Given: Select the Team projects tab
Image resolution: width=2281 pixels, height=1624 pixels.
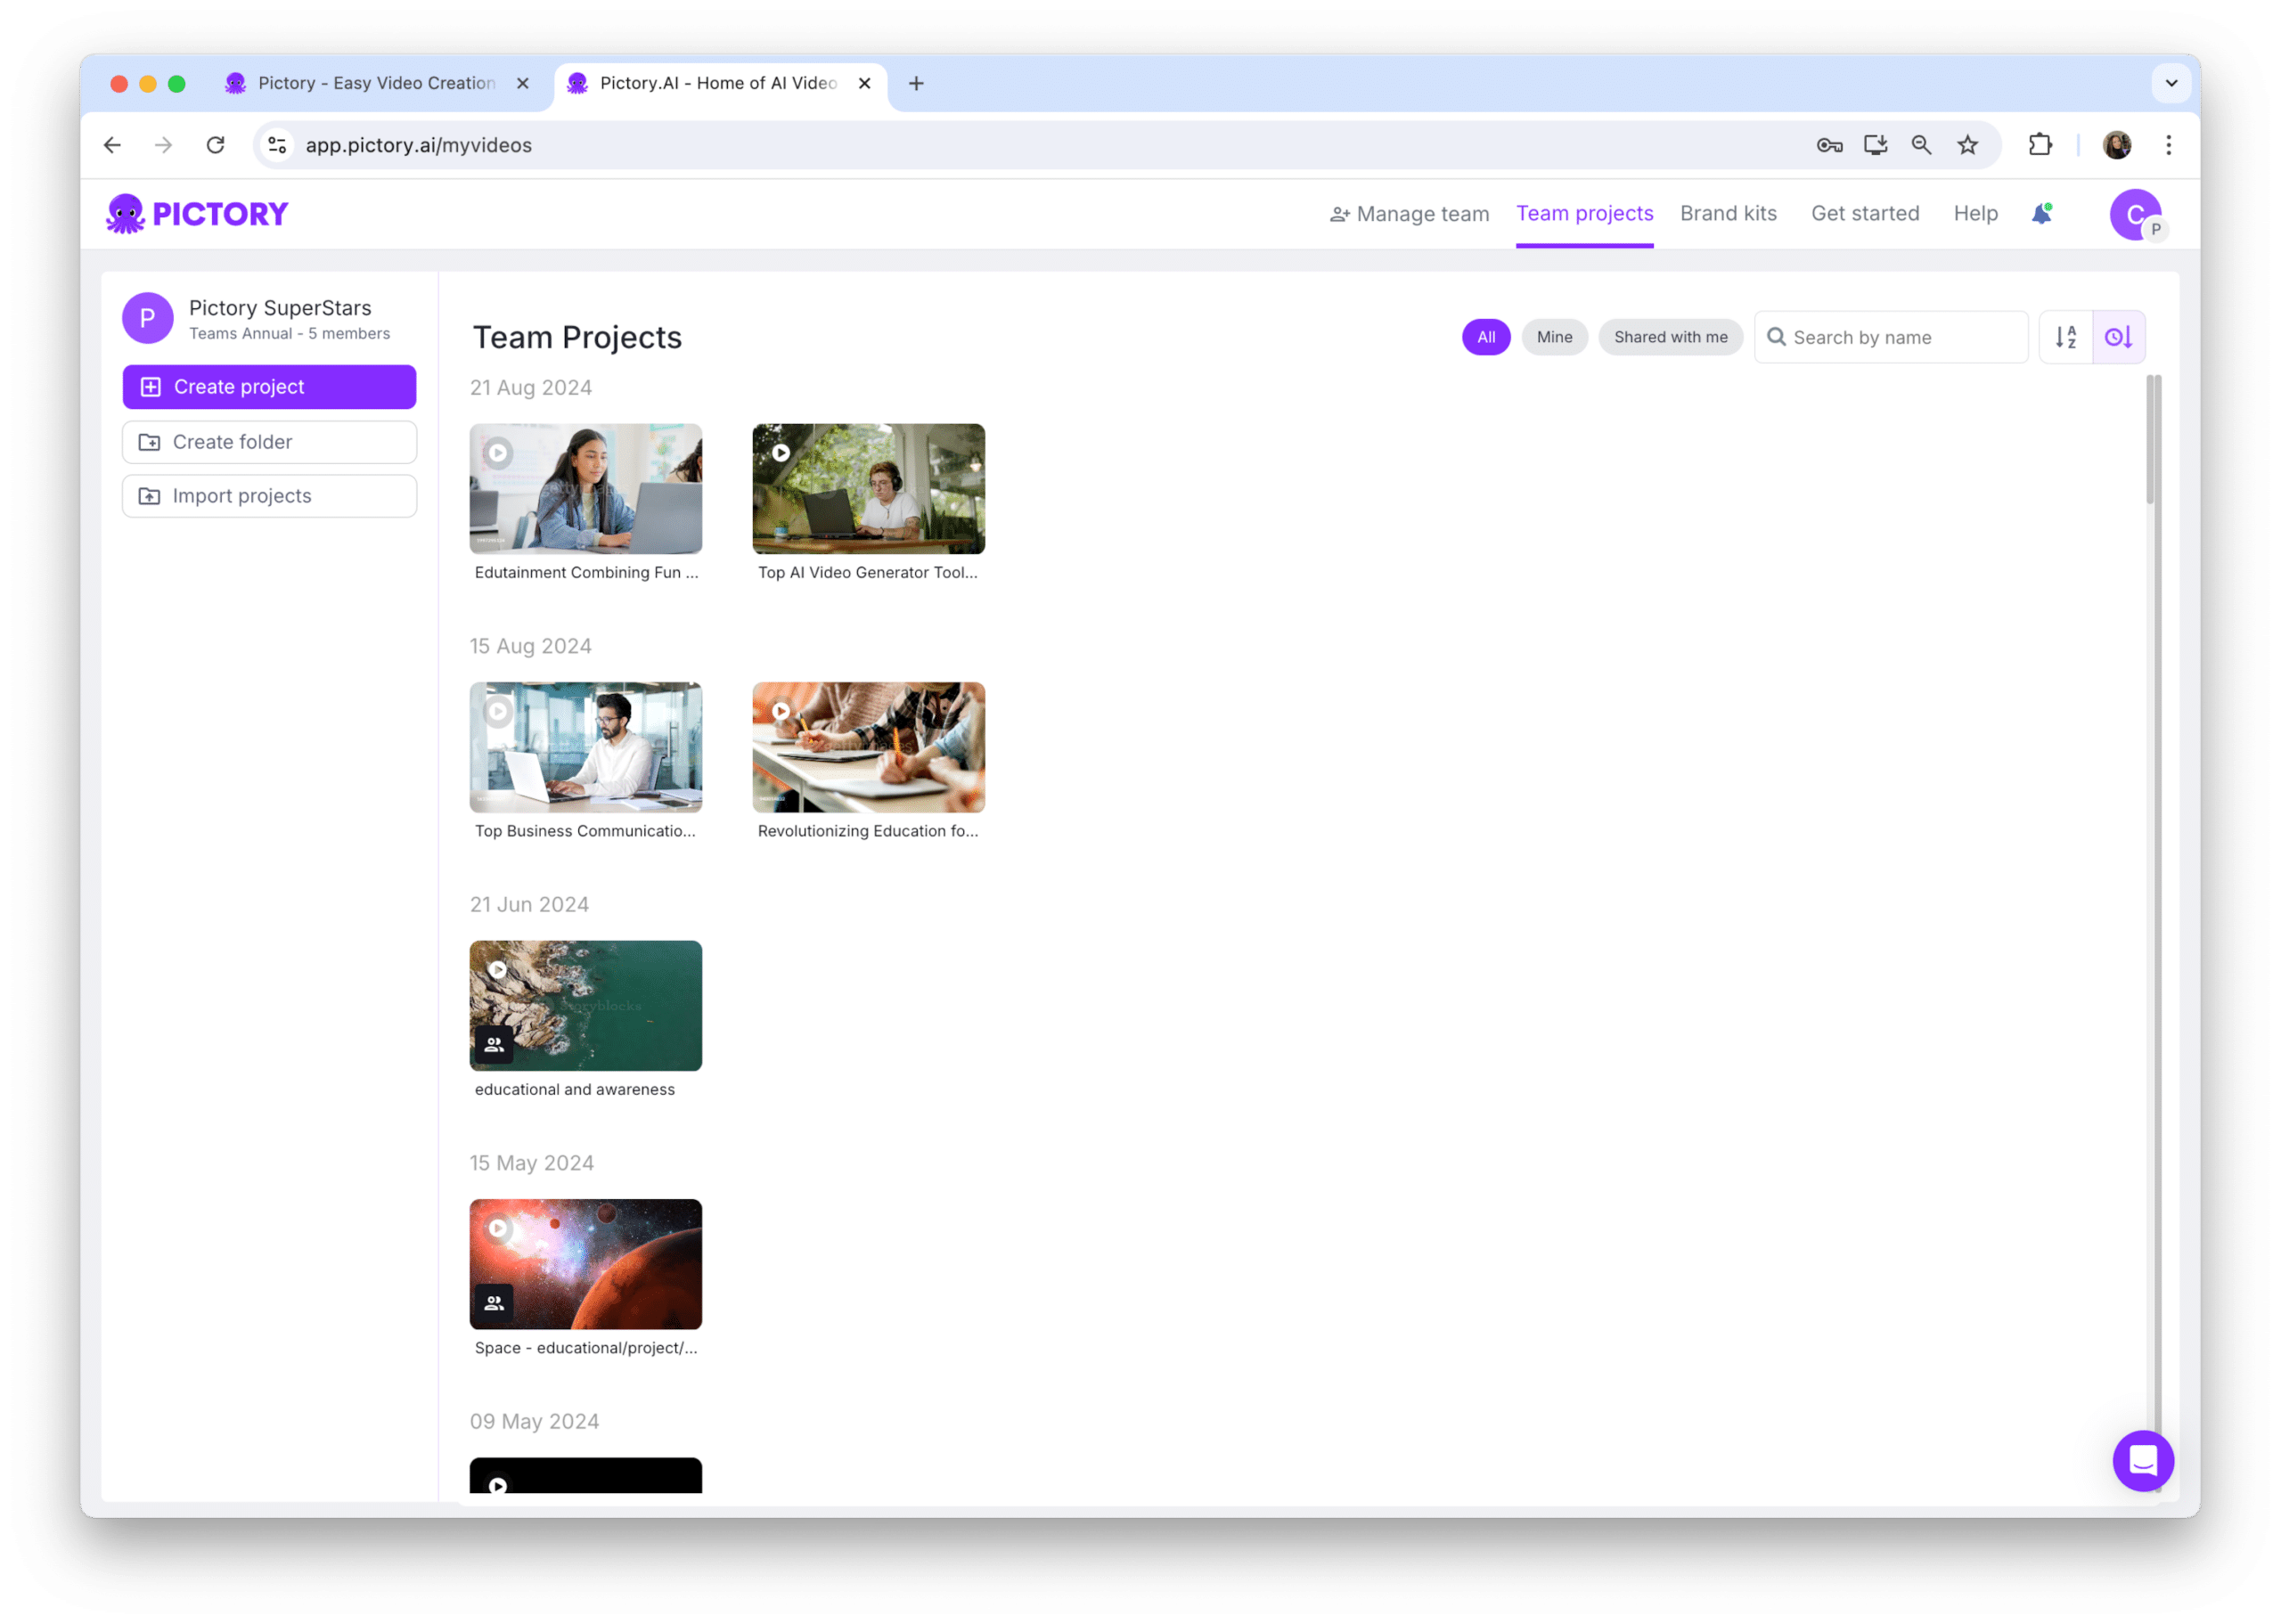Looking at the screenshot, I should coord(1582,213).
